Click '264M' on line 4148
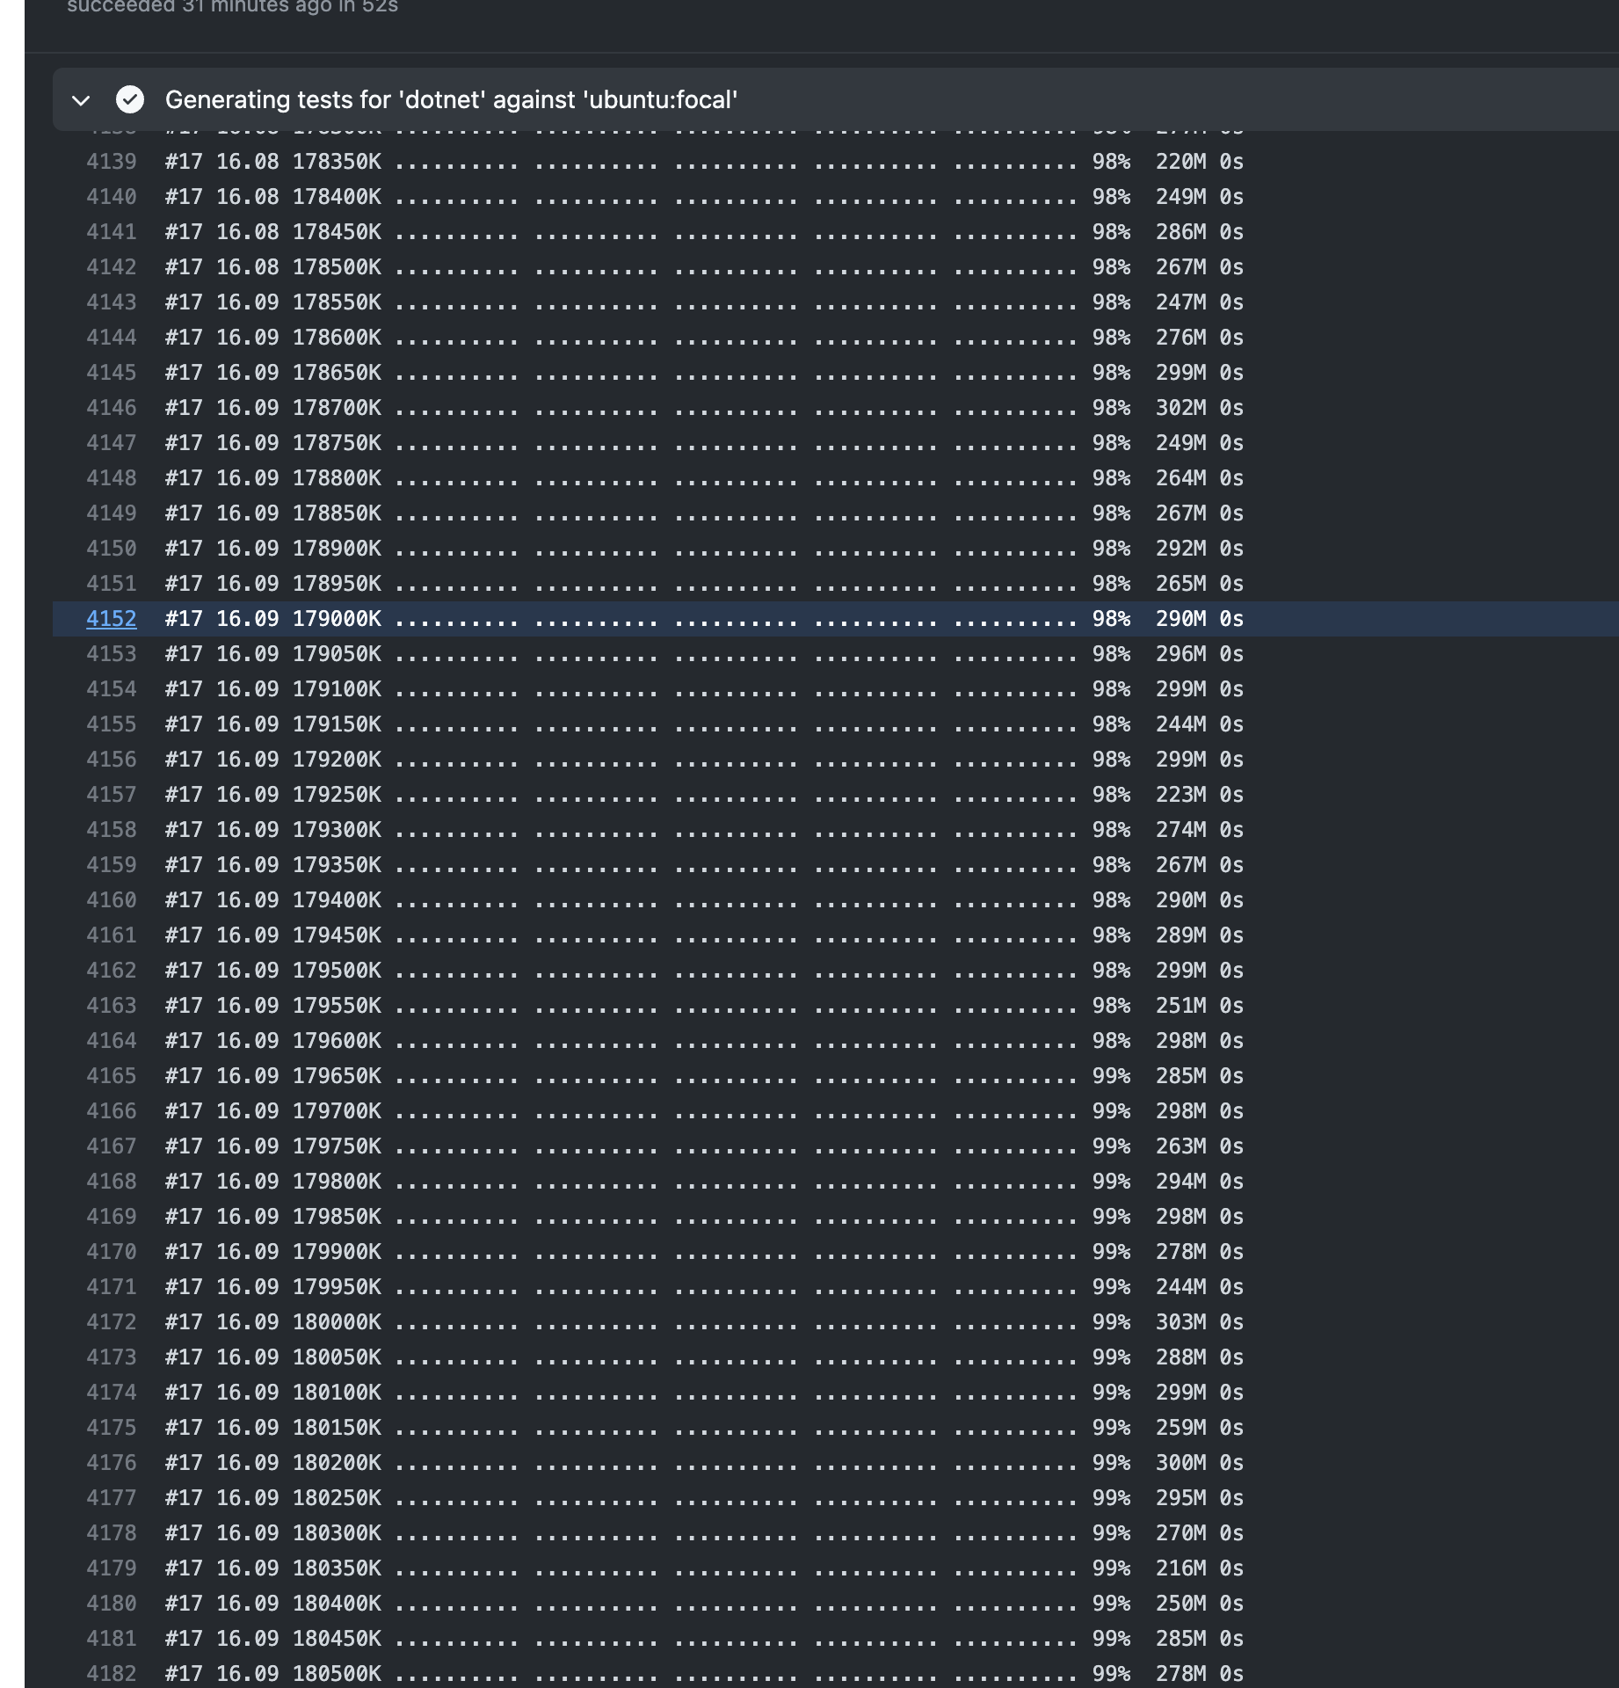The width and height of the screenshot is (1619, 1688). pyautogui.click(x=1180, y=478)
